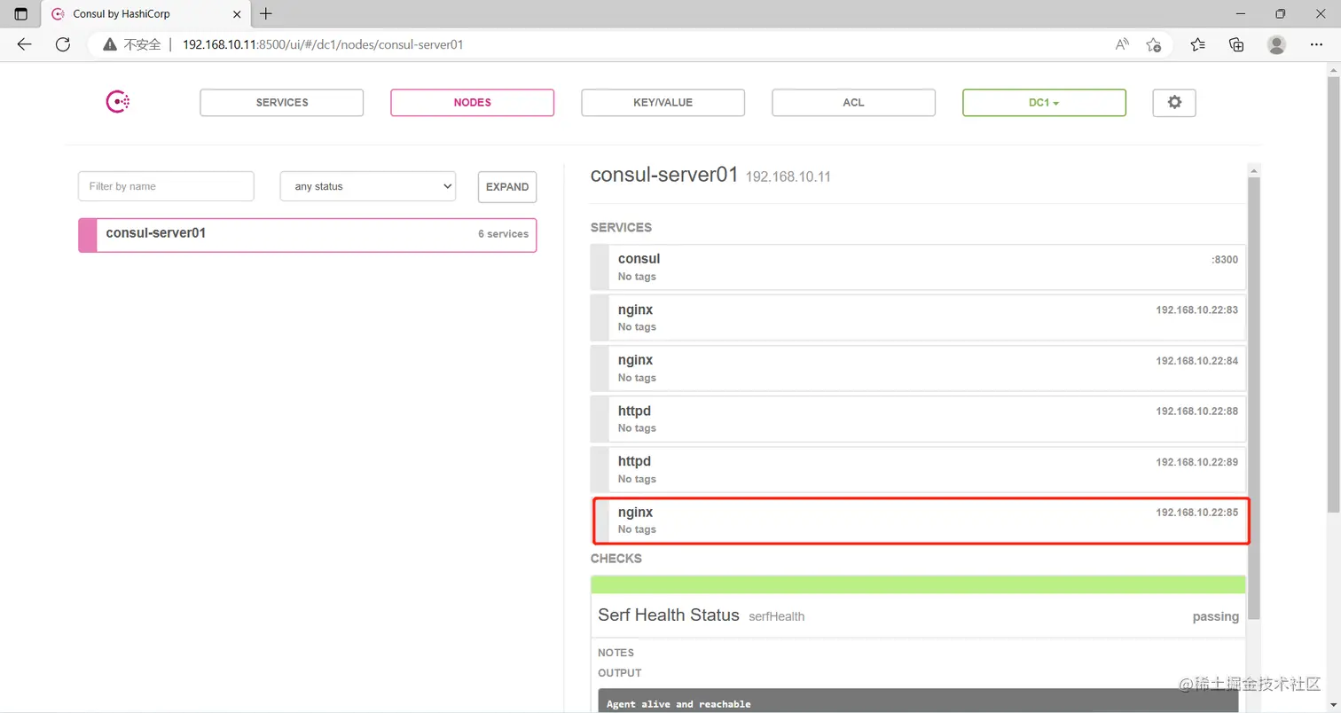1341x713 pixels.
Task: Click the profile avatar icon
Action: click(x=1276, y=44)
